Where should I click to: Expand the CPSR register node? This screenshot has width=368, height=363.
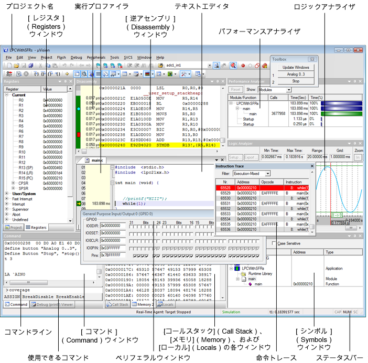coord(14,183)
